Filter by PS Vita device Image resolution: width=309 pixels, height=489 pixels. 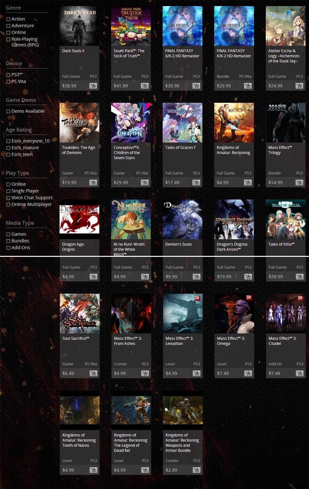(8, 82)
